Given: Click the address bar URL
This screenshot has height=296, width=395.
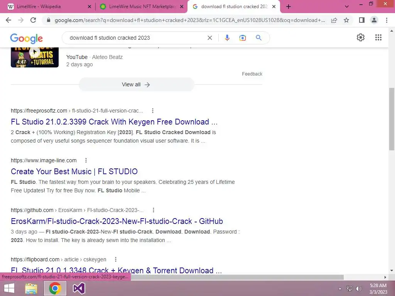Looking at the screenshot, I should tap(190, 20).
